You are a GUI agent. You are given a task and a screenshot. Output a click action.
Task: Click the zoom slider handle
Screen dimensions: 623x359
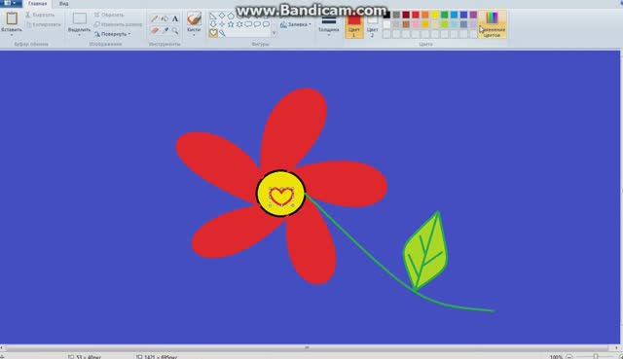tap(596, 357)
